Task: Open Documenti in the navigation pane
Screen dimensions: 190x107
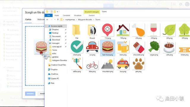Action: [56, 36]
